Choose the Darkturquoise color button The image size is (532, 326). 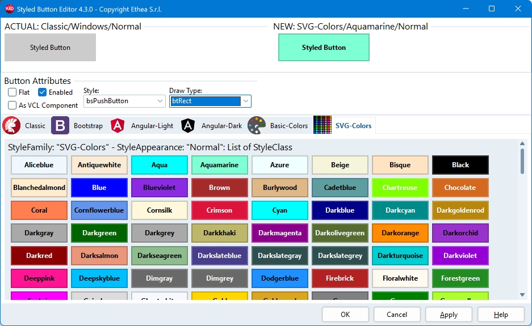pyautogui.click(x=400, y=256)
